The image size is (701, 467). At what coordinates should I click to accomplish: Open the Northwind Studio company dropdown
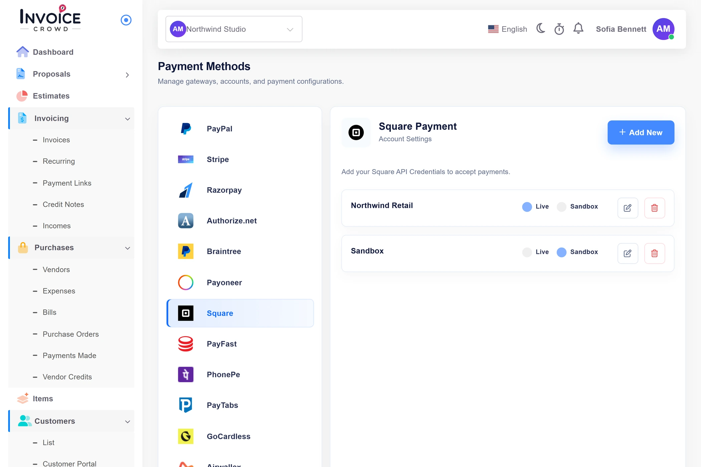(234, 29)
